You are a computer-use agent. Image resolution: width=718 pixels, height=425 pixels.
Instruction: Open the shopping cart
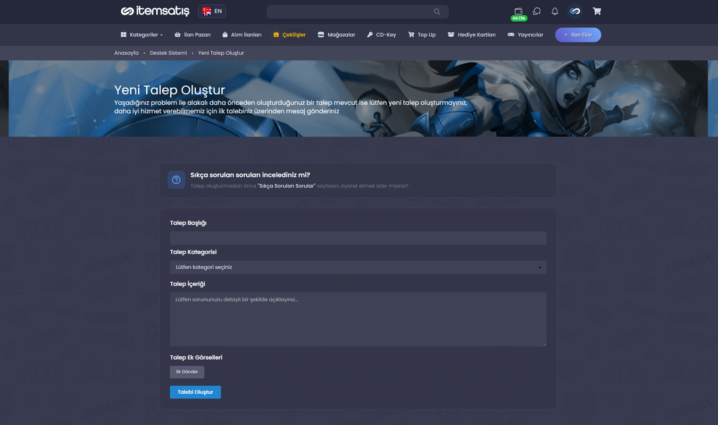pos(597,11)
